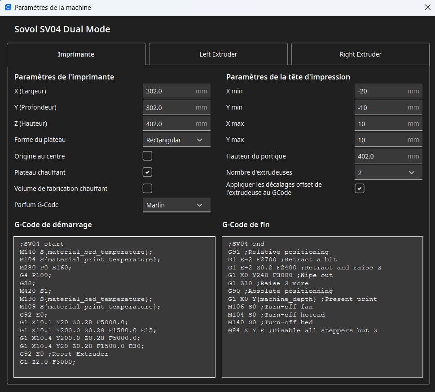Click 'M140 S{material_bed_temperature};' line
The image size is (435, 392).
(86, 252)
